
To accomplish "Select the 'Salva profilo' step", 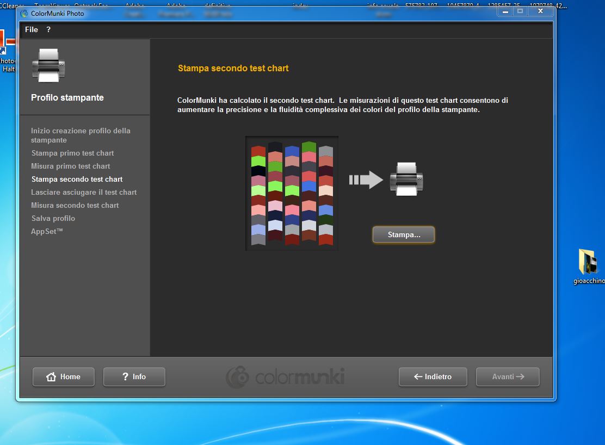I will [53, 219].
